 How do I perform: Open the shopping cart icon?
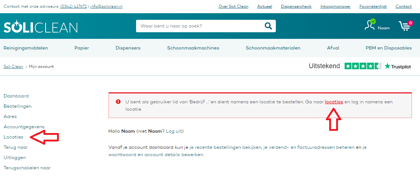click(405, 26)
